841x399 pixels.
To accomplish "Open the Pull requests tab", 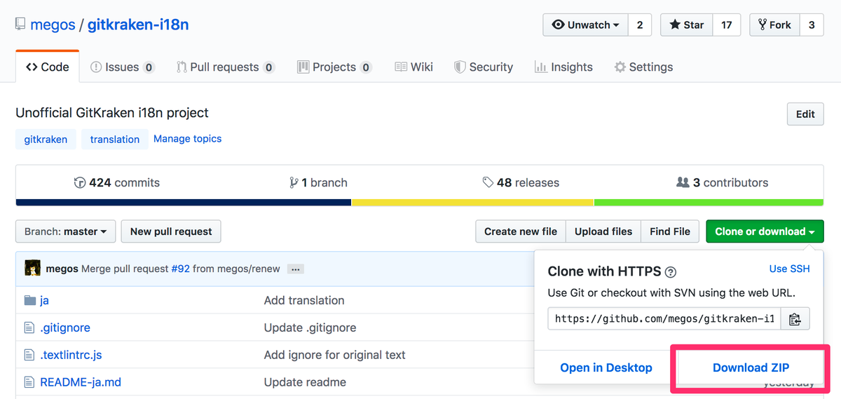I will coord(226,67).
